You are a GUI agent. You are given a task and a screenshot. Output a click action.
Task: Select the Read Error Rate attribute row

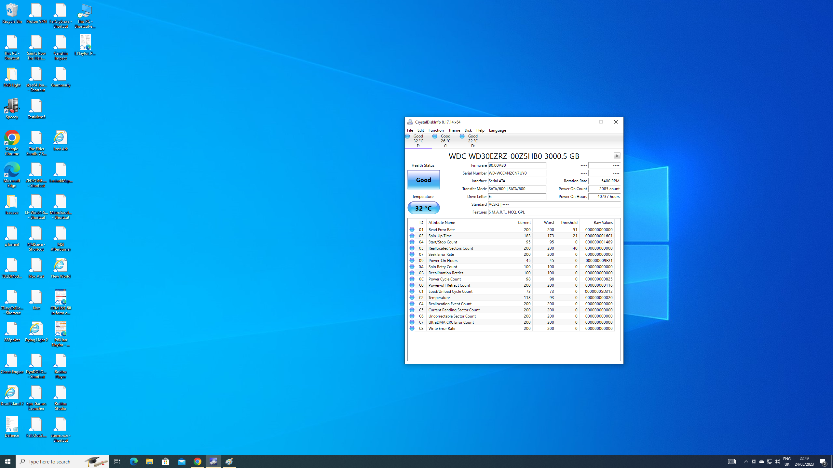tap(511, 229)
